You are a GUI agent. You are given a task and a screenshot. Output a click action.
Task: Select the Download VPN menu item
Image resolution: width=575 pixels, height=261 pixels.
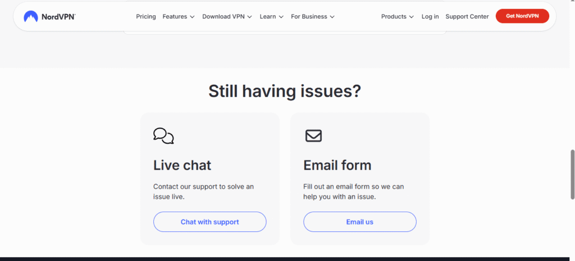coord(223,16)
